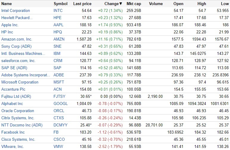Screen dimensions: 230x150
Task: Click the Volume column header
Action: pyautogui.click(x=156, y=4)
